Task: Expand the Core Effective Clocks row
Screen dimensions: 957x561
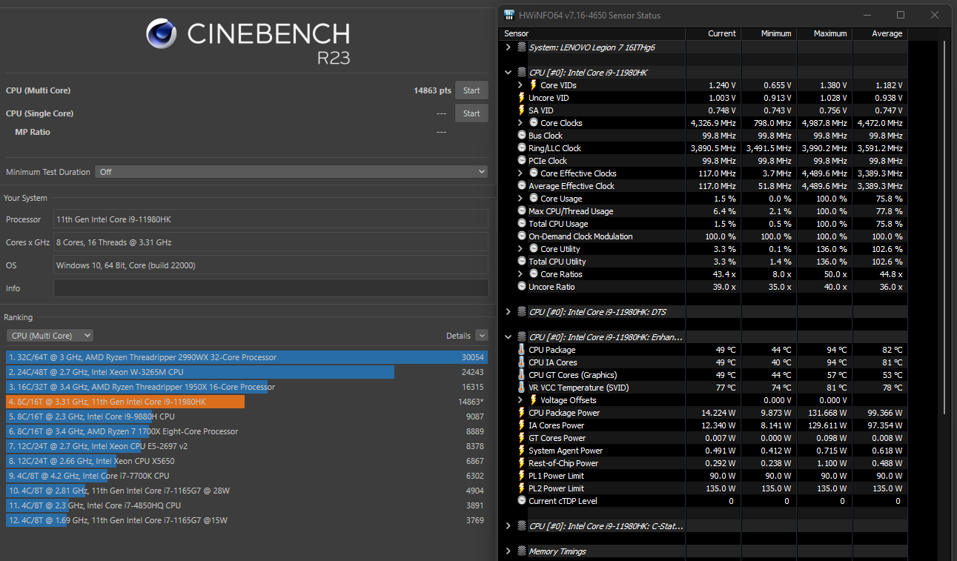Action: 520,173
